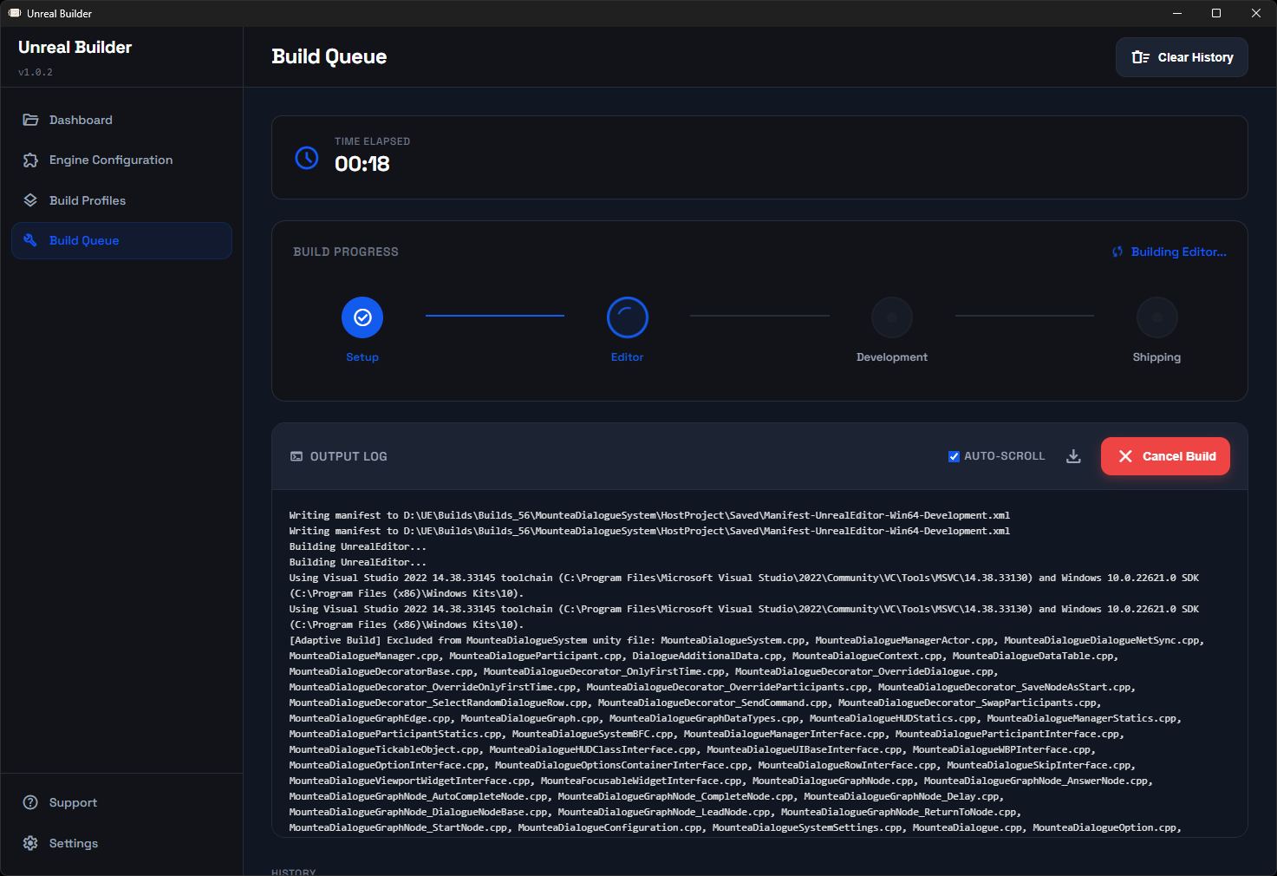Click the terminal icon beside Output Log

click(296, 456)
